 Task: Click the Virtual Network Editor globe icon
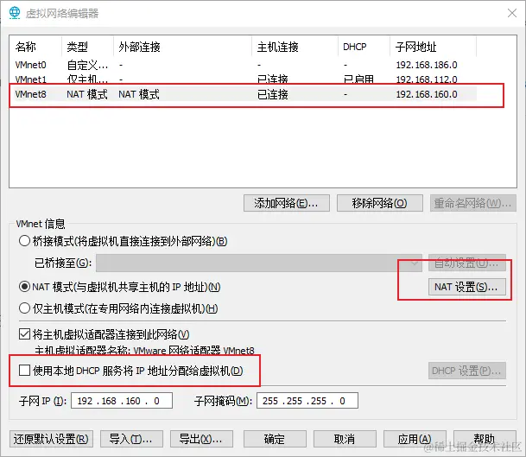coord(15,13)
